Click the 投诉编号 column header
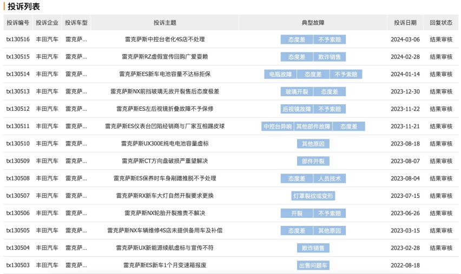Image resolution: width=461 pixels, height=274 pixels. click(18, 23)
